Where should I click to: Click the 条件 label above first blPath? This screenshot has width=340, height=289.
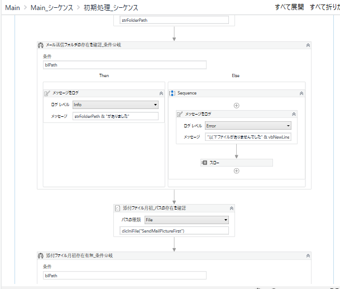(x=47, y=56)
